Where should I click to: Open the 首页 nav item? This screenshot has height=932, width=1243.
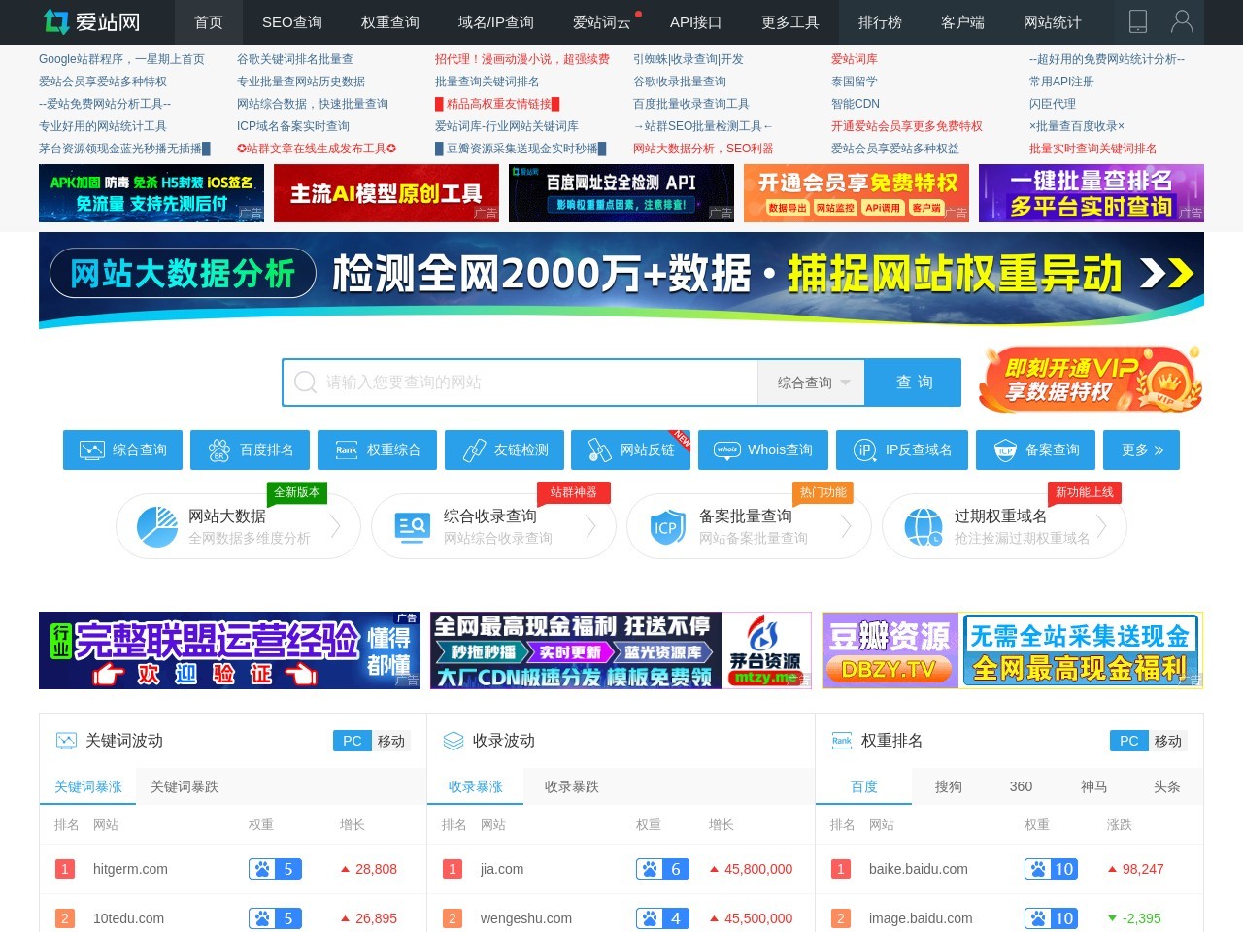[x=209, y=21]
